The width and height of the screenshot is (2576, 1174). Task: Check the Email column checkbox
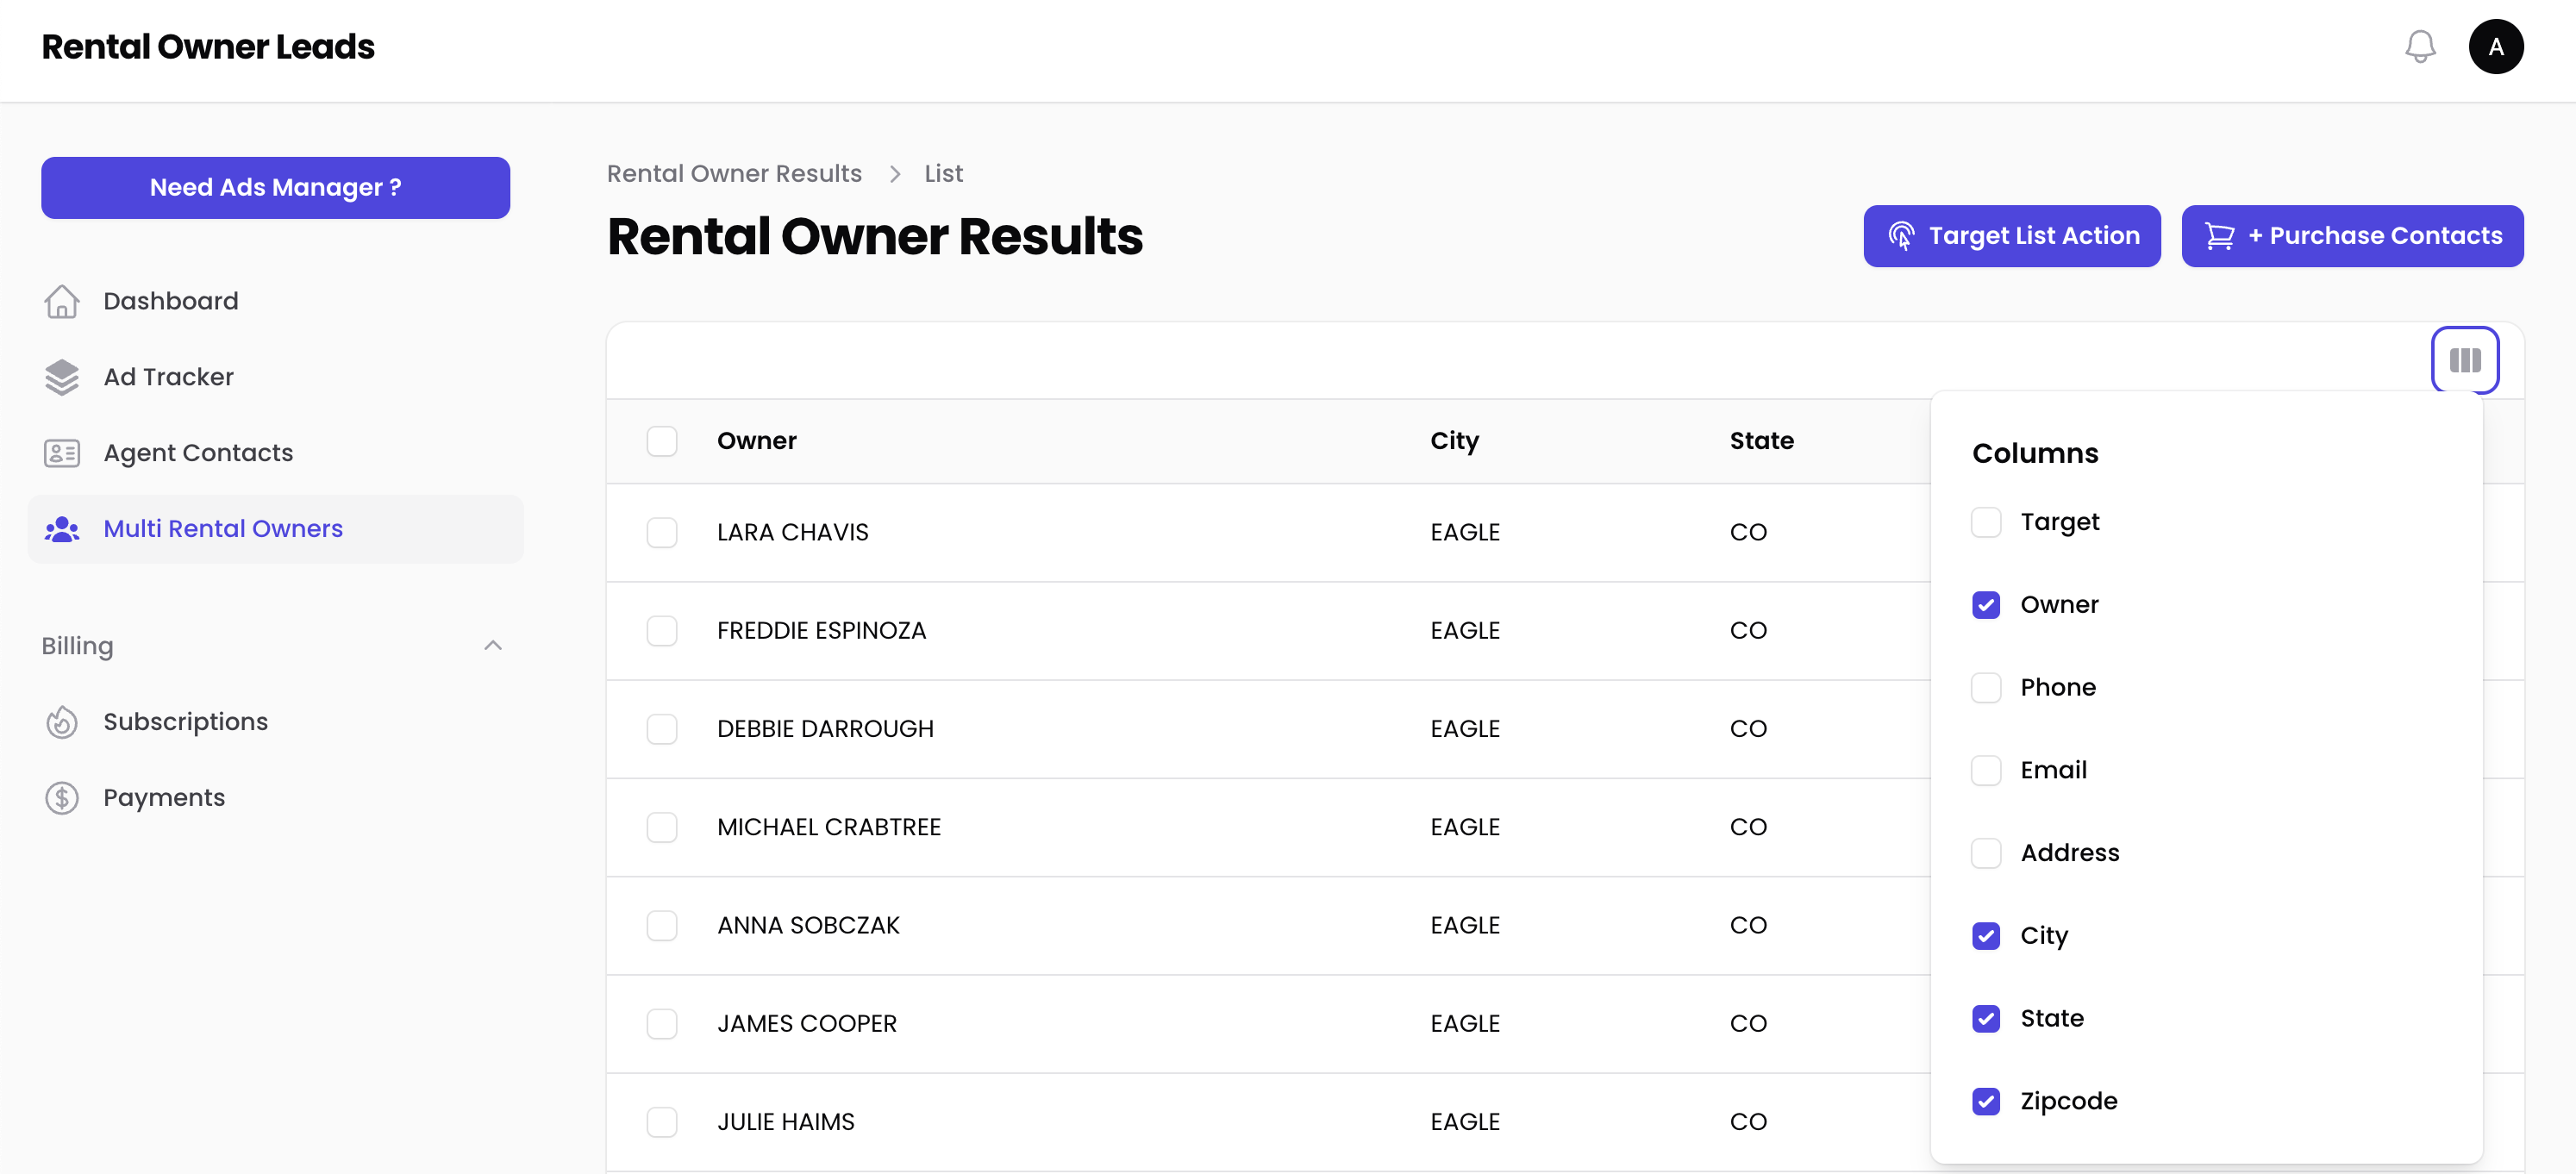click(1985, 770)
